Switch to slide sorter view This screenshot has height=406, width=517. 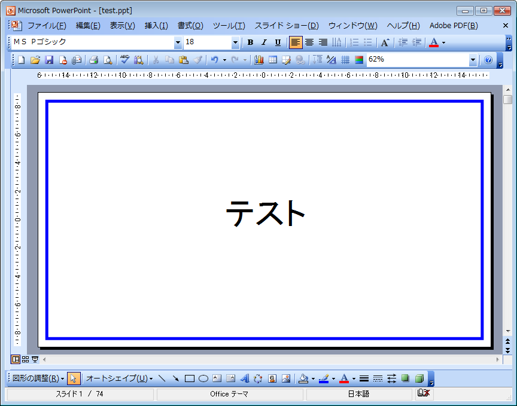(25, 359)
